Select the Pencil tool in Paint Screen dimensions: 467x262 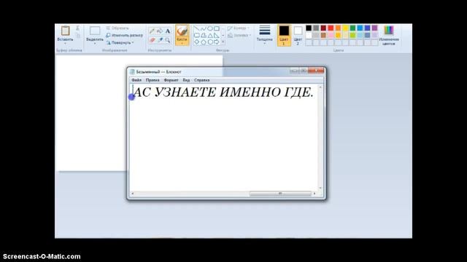pyautogui.click(x=152, y=31)
